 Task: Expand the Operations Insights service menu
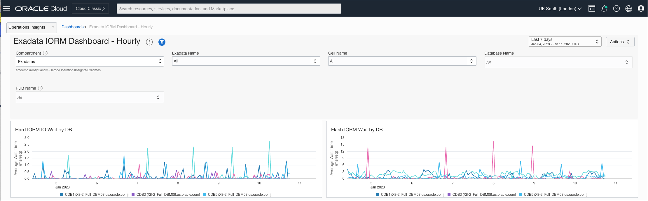point(32,27)
